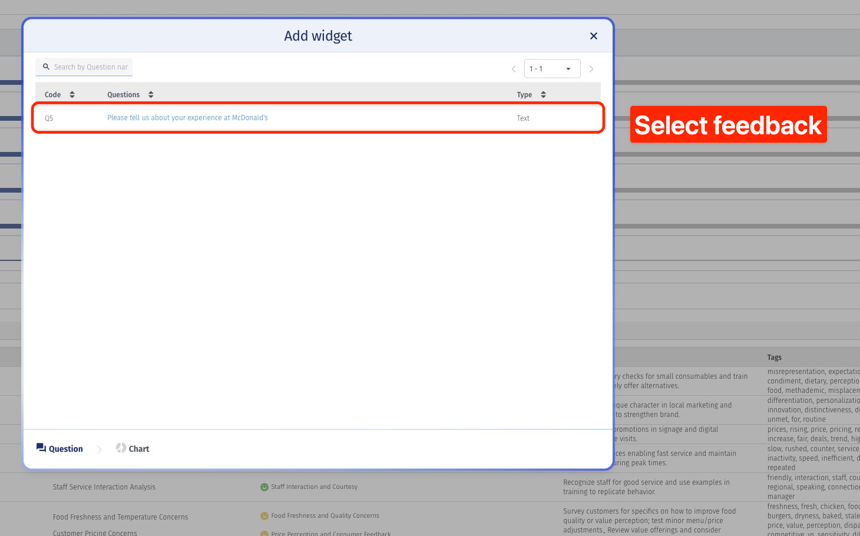The height and width of the screenshot is (536, 860).
Task: Click Food Freshness and Temperature Concerns row
Action: point(120,517)
